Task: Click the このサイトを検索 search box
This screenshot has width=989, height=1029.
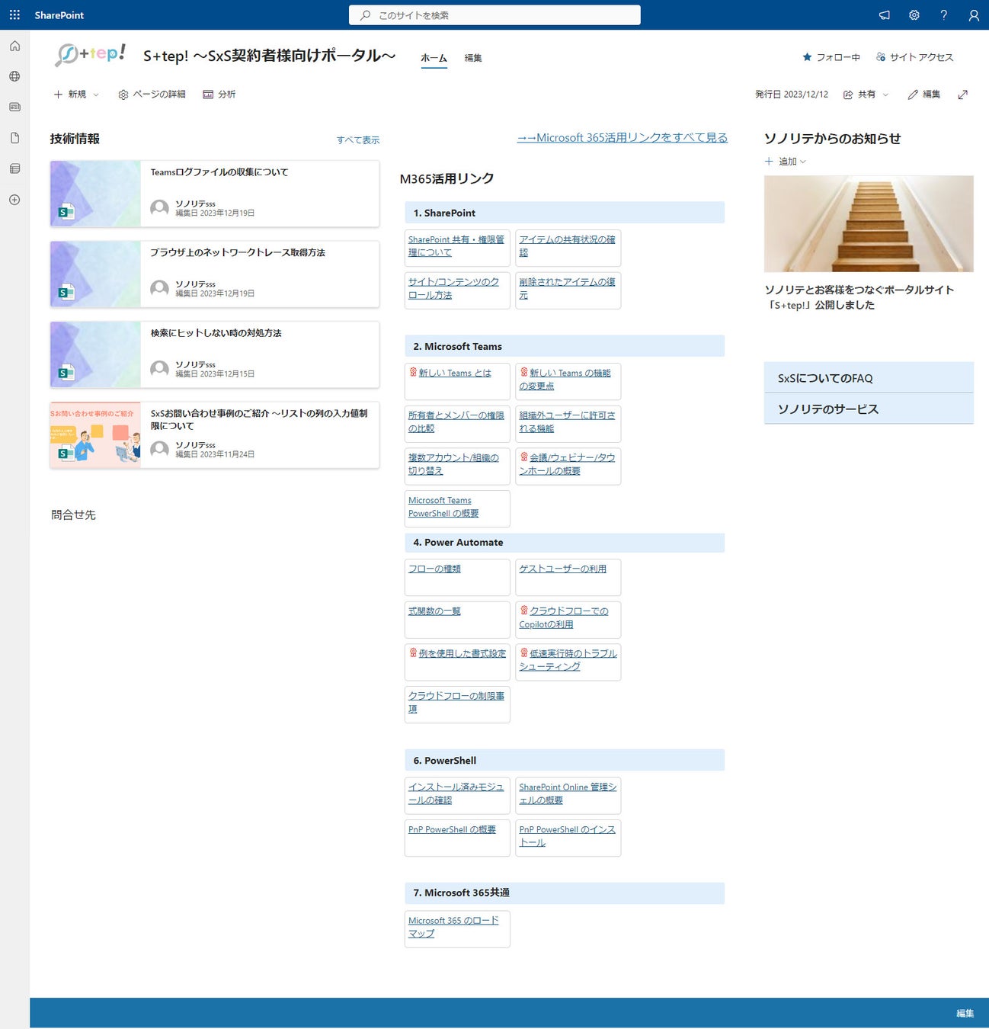Action: click(x=494, y=15)
